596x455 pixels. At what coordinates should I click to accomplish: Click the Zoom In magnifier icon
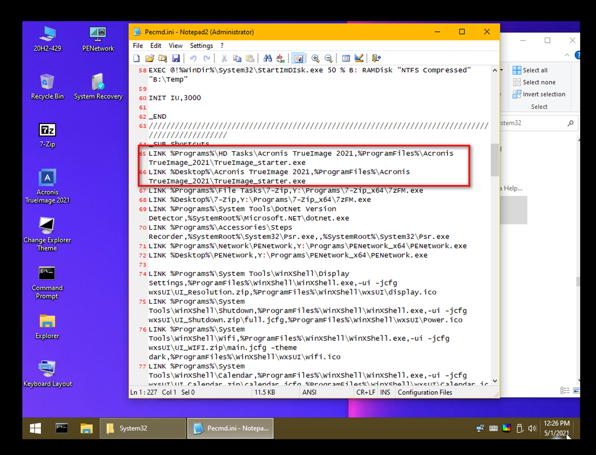coord(315,58)
